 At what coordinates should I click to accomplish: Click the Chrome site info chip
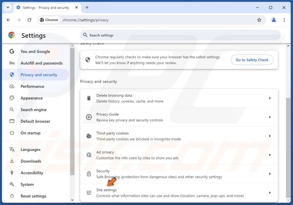tap(49, 20)
